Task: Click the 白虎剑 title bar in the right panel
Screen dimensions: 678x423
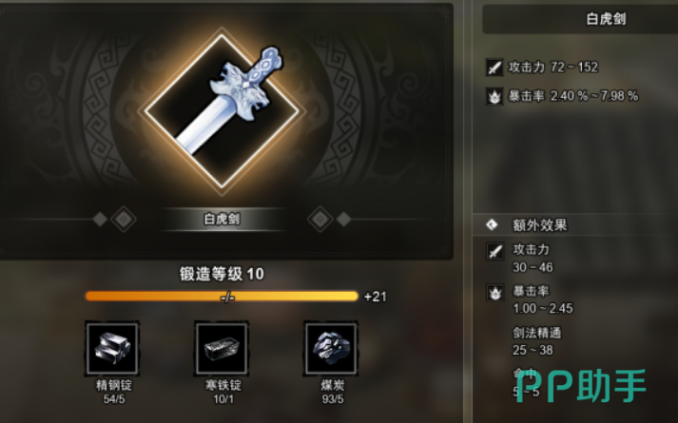Action: pos(580,19)
